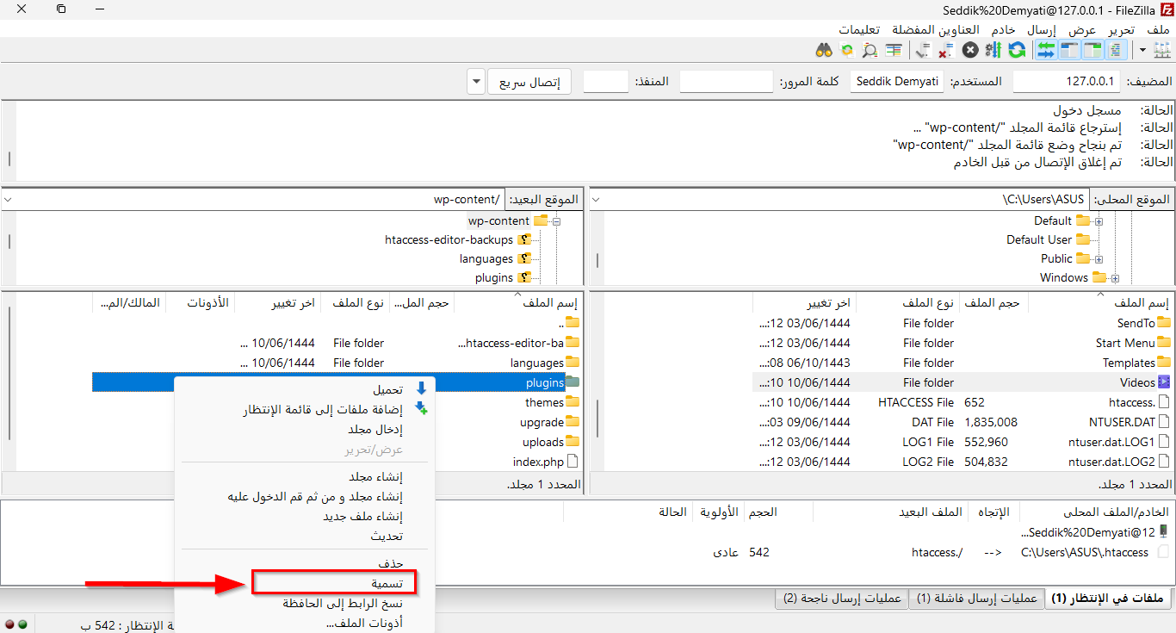Viewport: 1176px width, 633px height.
Task: Toggle the local directory tree display
Action: (1092, 50)
